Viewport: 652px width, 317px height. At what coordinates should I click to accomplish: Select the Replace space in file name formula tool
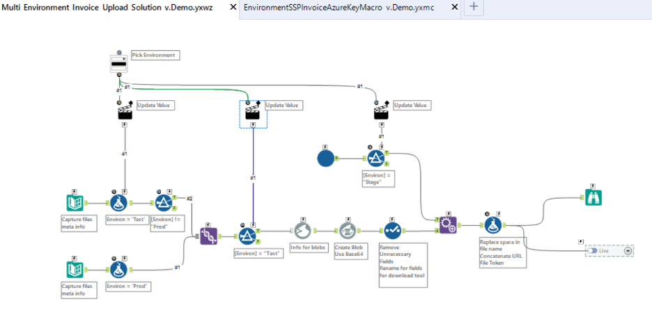tap(492, 225)
